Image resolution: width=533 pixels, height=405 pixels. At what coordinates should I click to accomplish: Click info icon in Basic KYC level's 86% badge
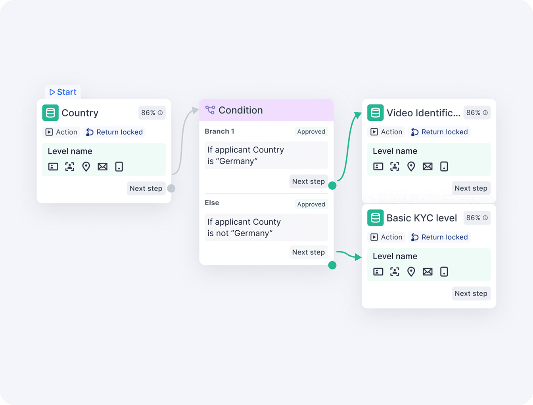[485, 218]
